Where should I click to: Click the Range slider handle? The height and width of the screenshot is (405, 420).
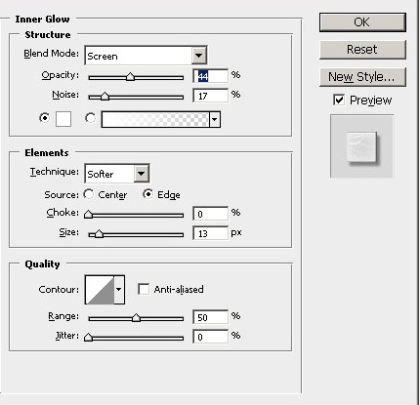point(136,317)
